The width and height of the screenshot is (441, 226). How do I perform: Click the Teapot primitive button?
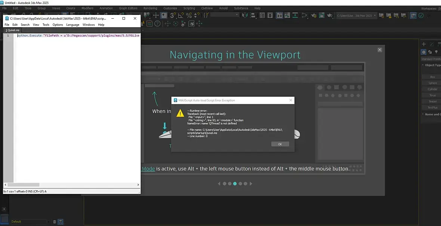(x=432, y=101)
